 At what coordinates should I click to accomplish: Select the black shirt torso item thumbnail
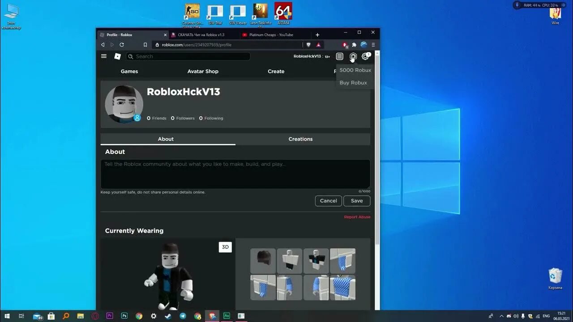click(x=316, y=261)
